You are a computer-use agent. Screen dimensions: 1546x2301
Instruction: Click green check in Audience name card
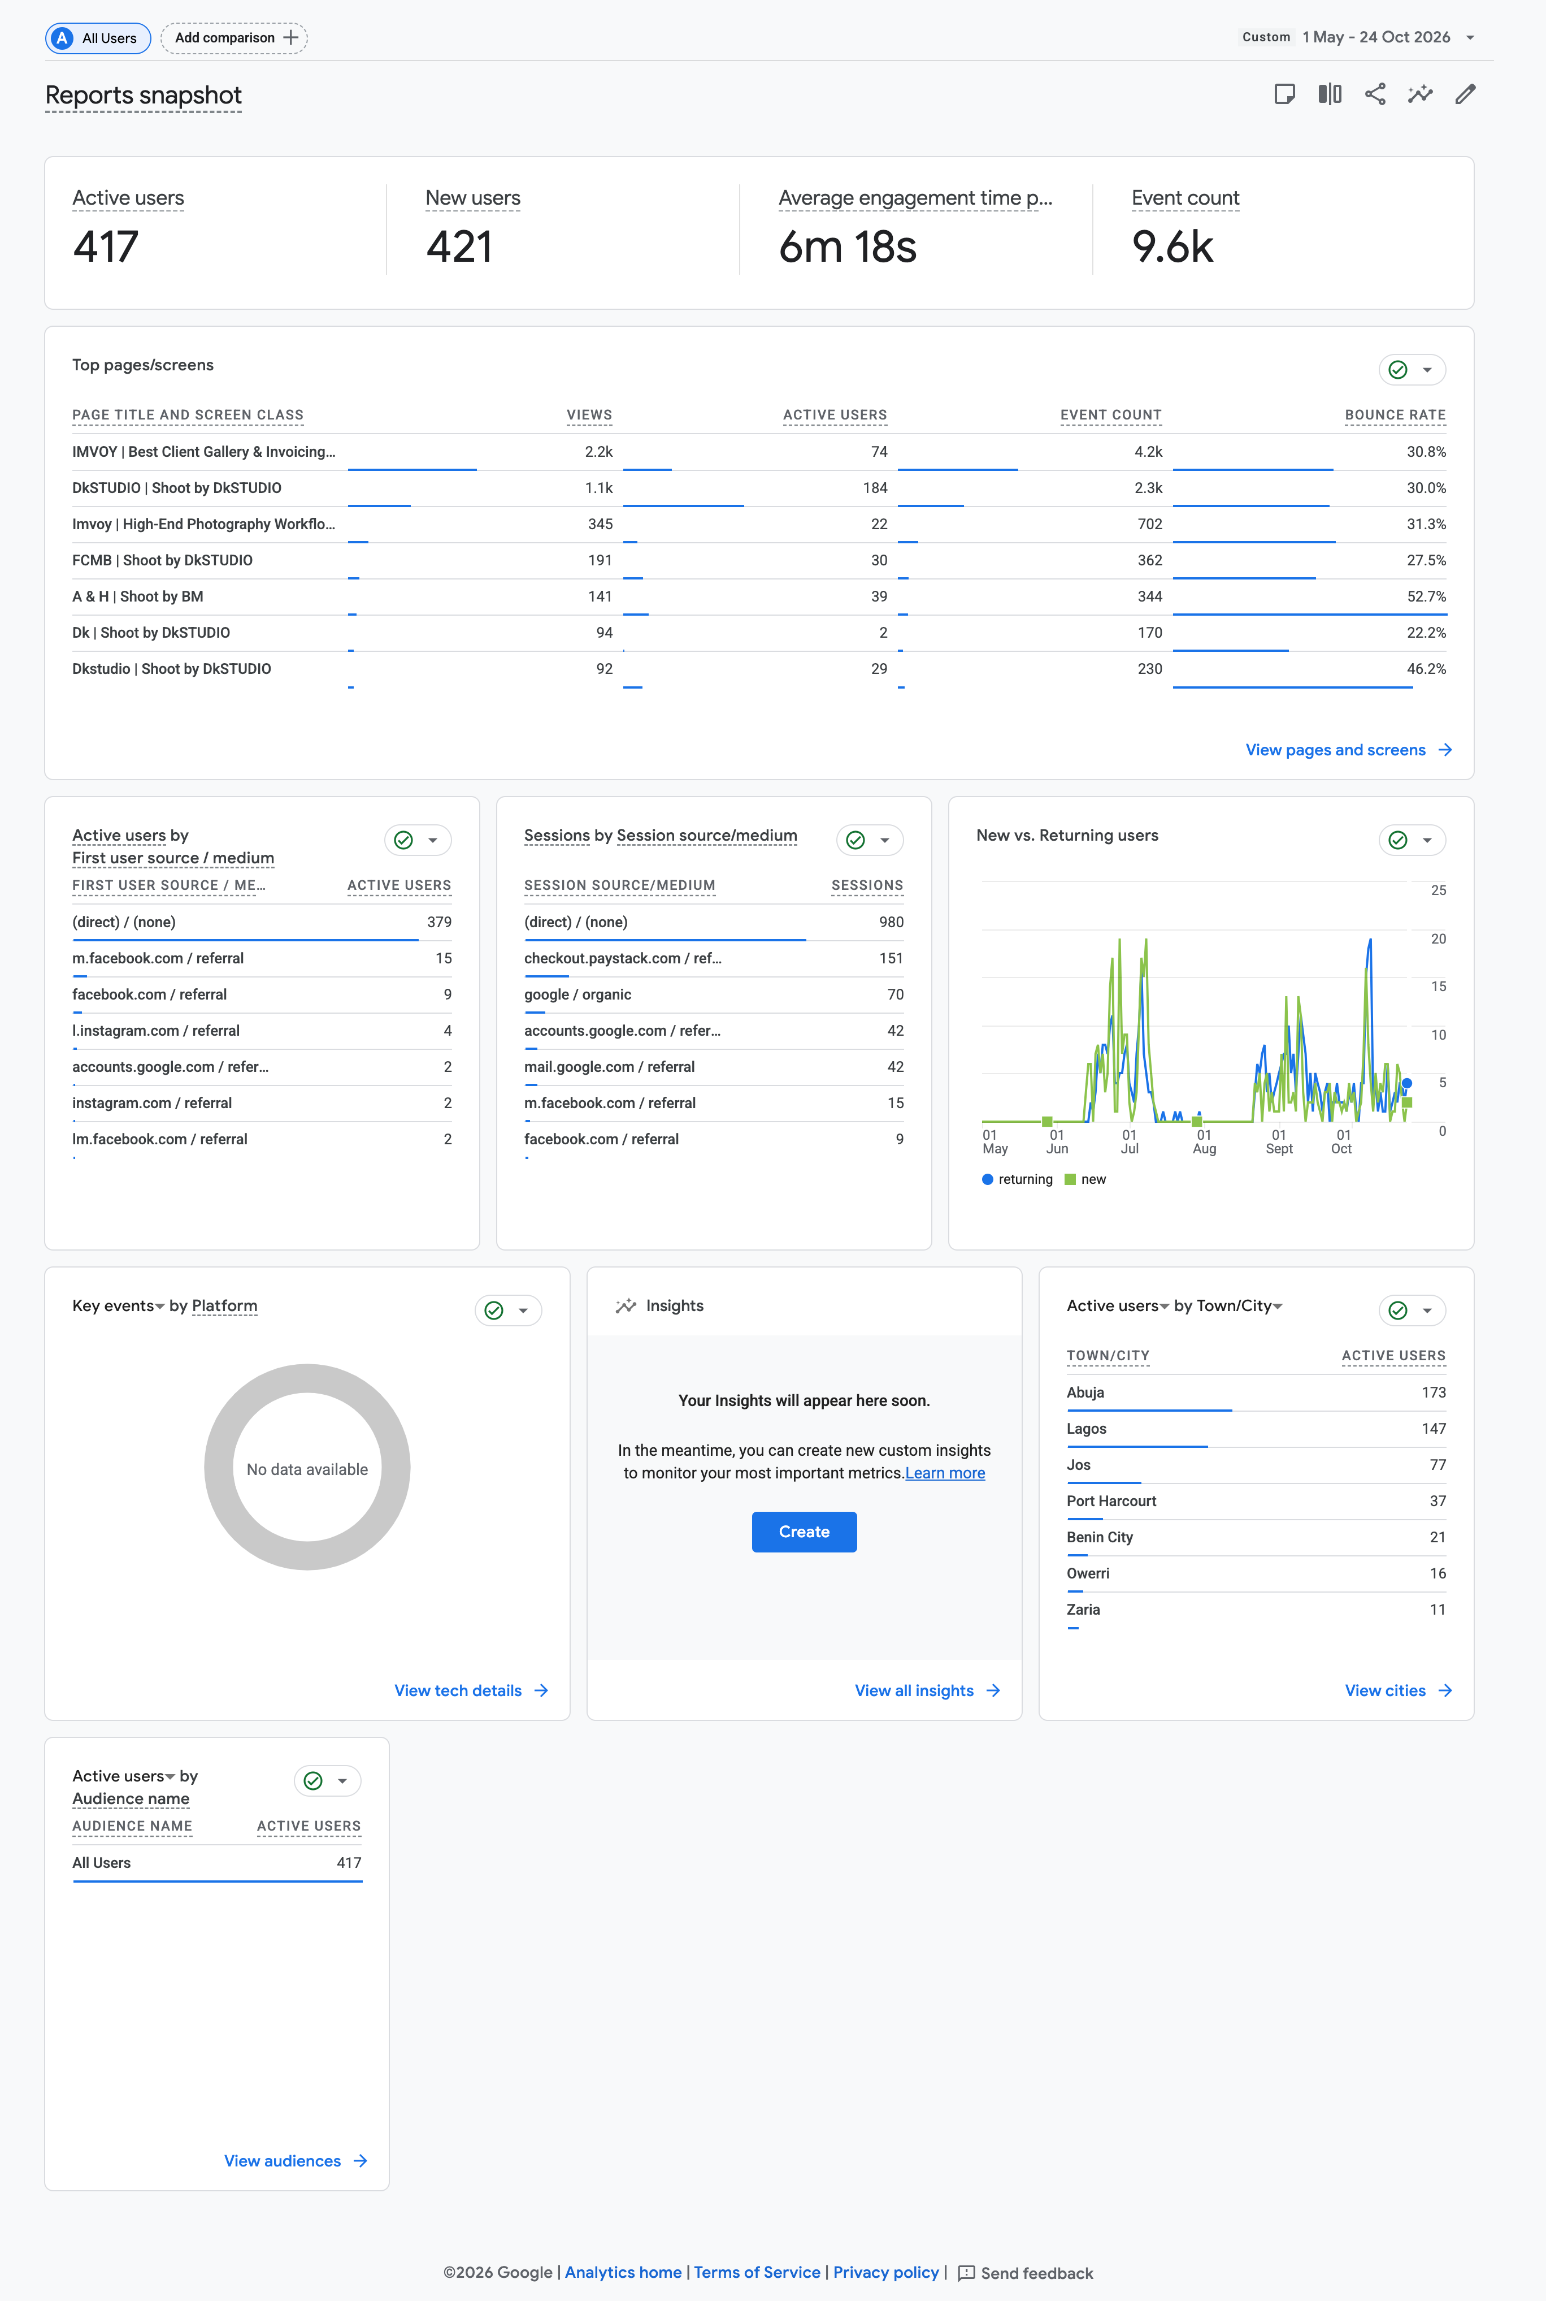pos(312,1781)
